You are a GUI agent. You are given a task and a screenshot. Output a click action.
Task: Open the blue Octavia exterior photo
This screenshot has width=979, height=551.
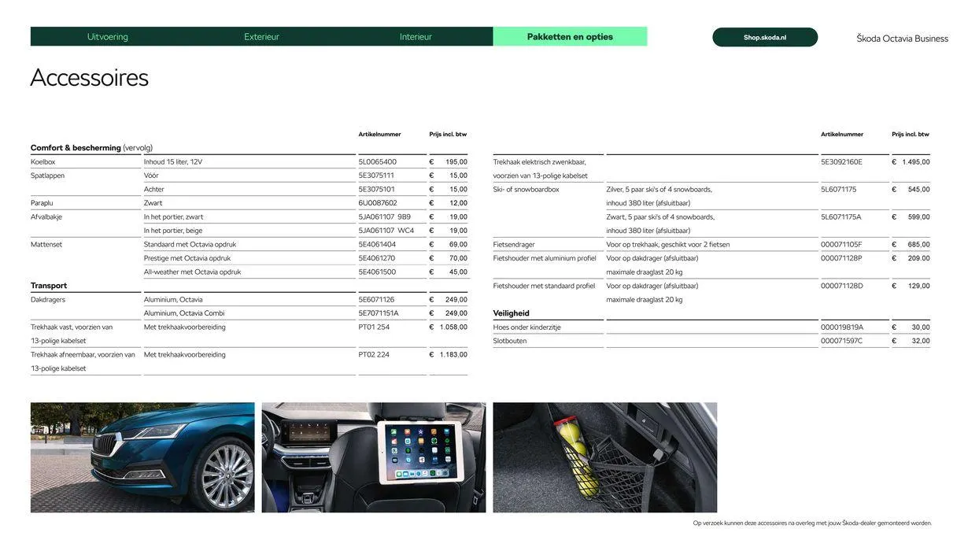click(142, 457)
